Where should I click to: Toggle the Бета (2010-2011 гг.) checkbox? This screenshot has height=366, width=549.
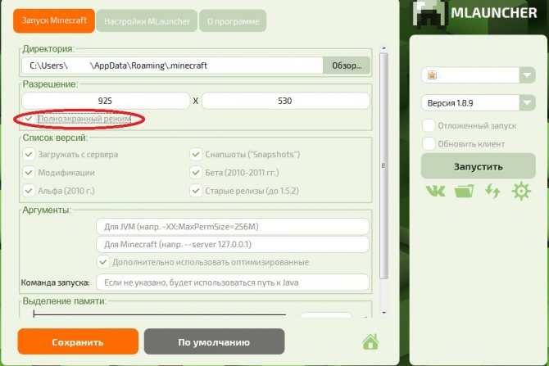196,173
